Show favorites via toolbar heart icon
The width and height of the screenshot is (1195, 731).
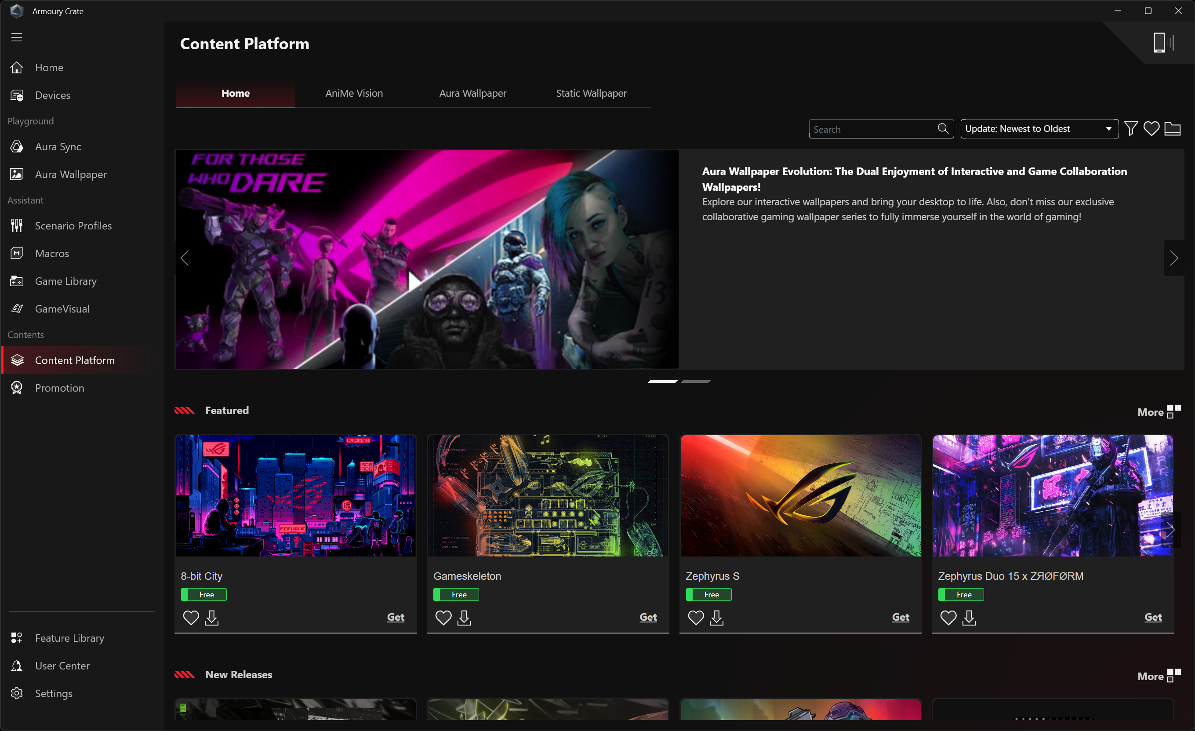point(1151,128)
